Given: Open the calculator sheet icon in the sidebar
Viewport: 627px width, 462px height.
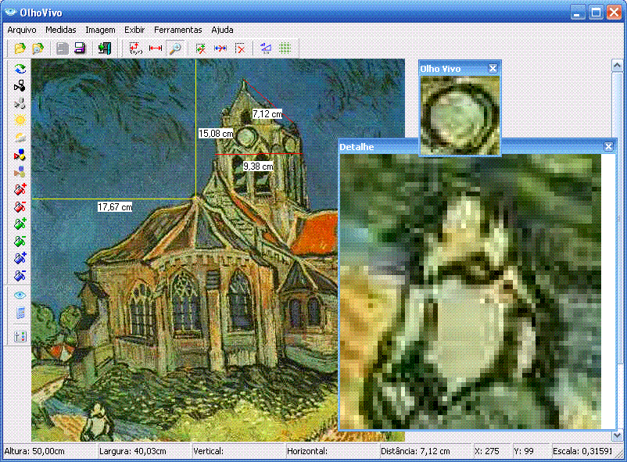Looking at the screenshot, I should click(20, 313).
